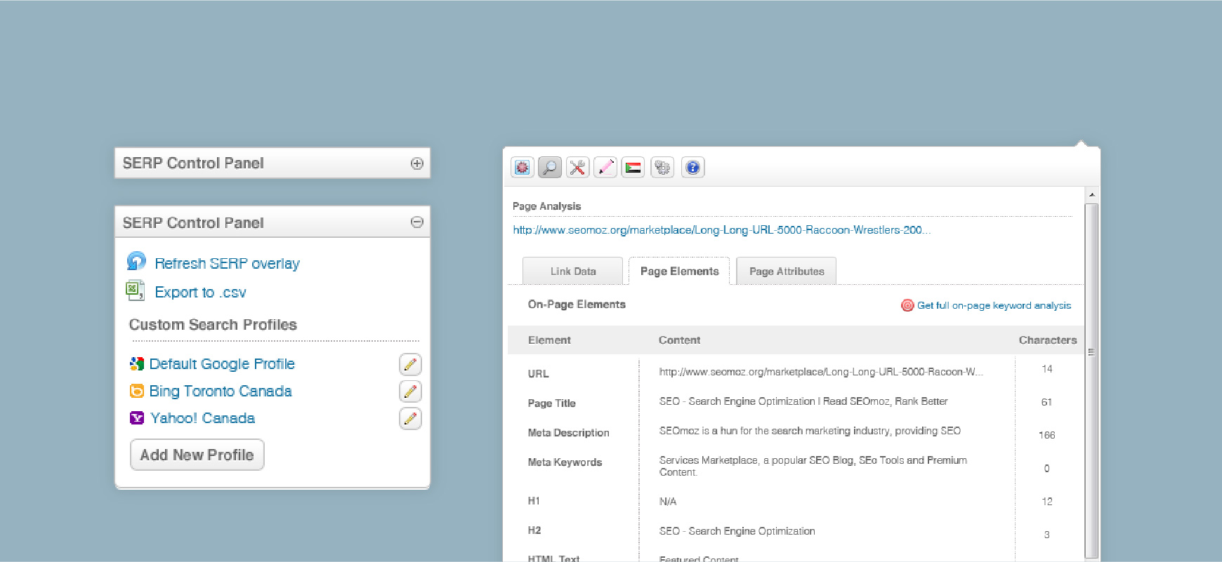
Task: Click the Page Analysis vertical scrollbar thumb
Action: (x=1091, y=380)
